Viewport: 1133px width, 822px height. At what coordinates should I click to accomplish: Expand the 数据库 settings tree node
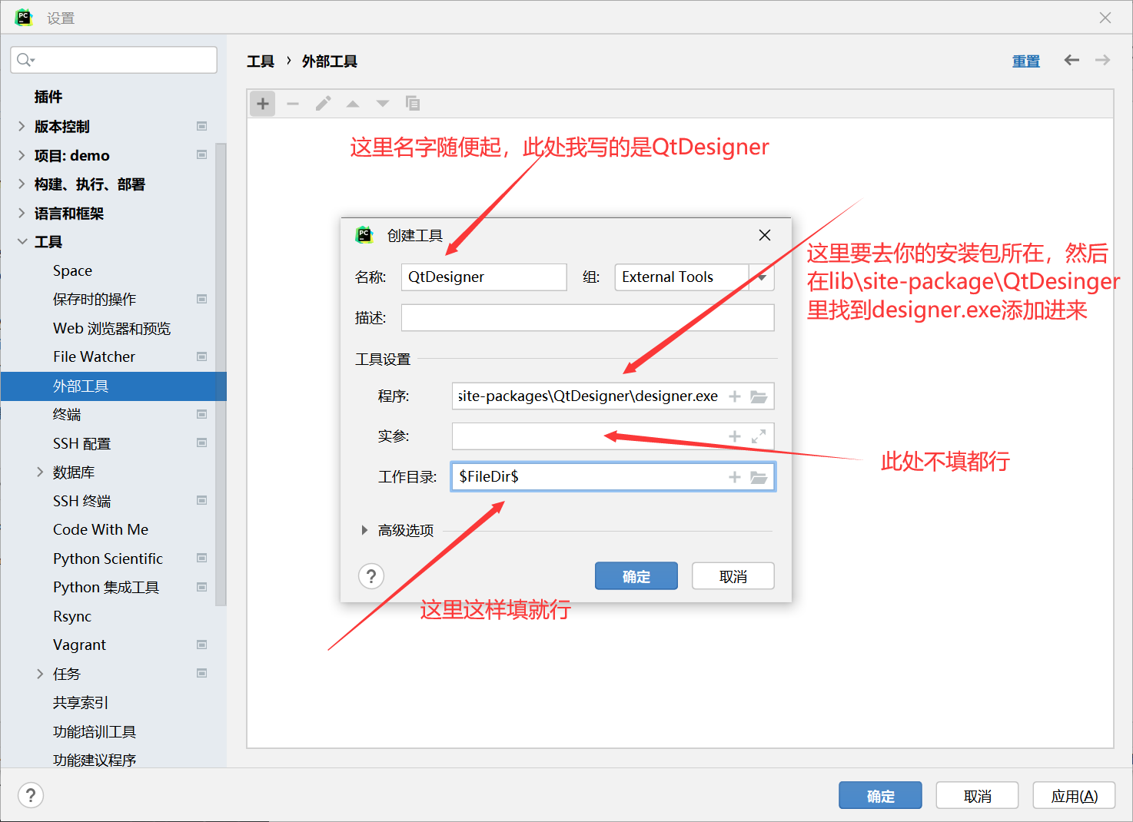pyautogui.click(x=40, y=472)
